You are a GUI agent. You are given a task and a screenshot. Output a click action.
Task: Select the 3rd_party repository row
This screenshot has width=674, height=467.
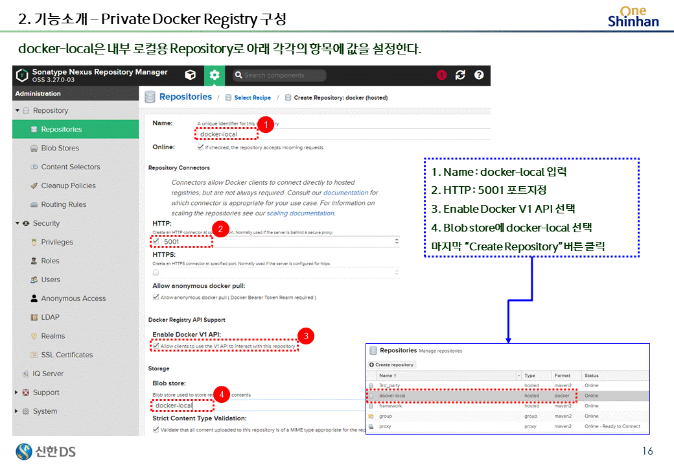[507, 385]
